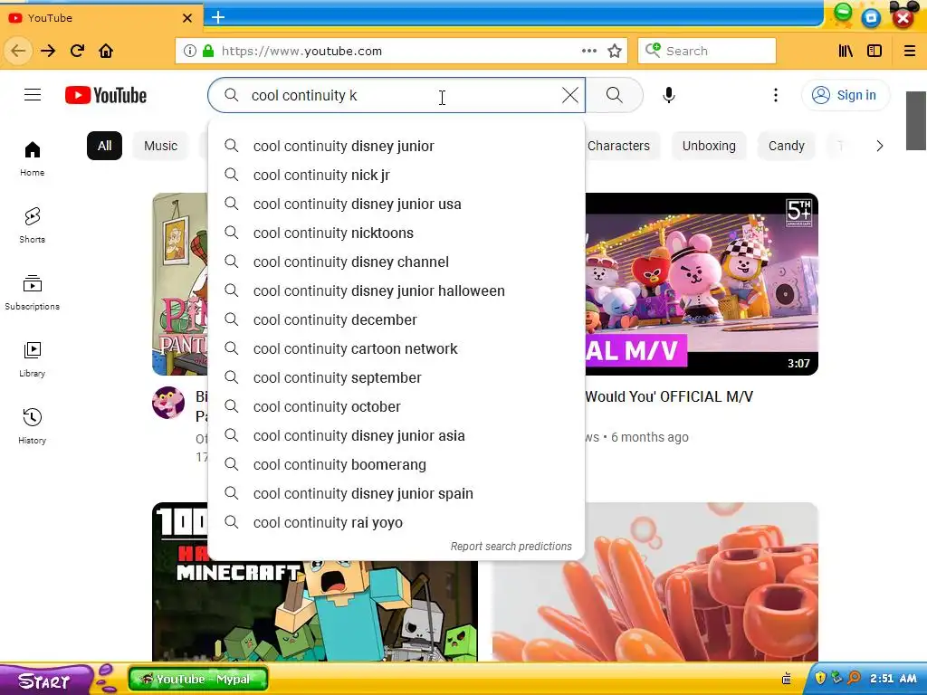
Task: Choose suggestion 'cool continuity disney channel'
Action: pyautogui.click(x=397, y=262)
